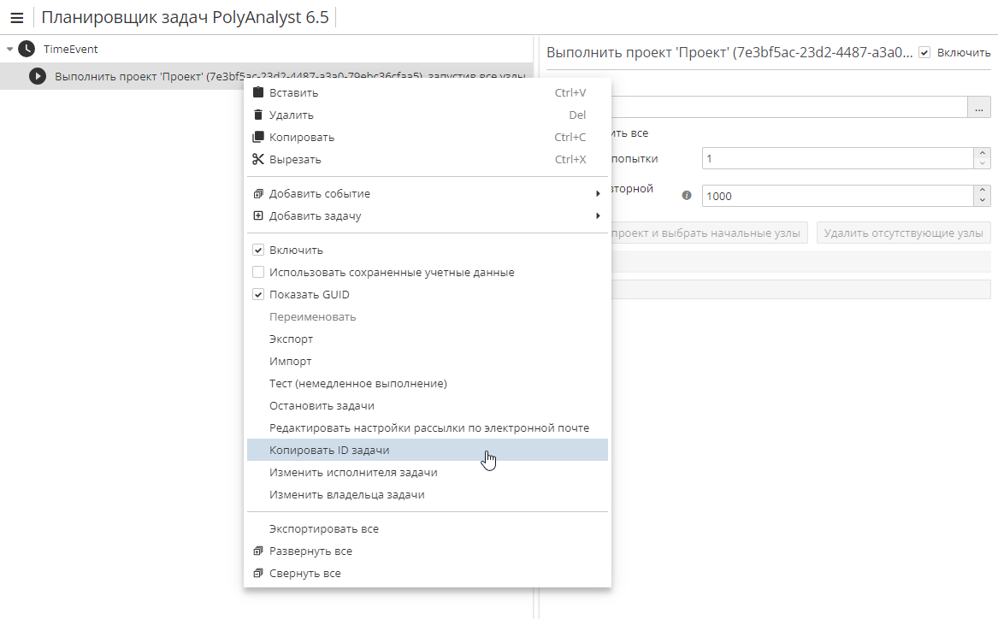This screenshot has width=998, height=619.
Task: Click the button ending with выбрать начальные узлы
Action: click(709, 233)
